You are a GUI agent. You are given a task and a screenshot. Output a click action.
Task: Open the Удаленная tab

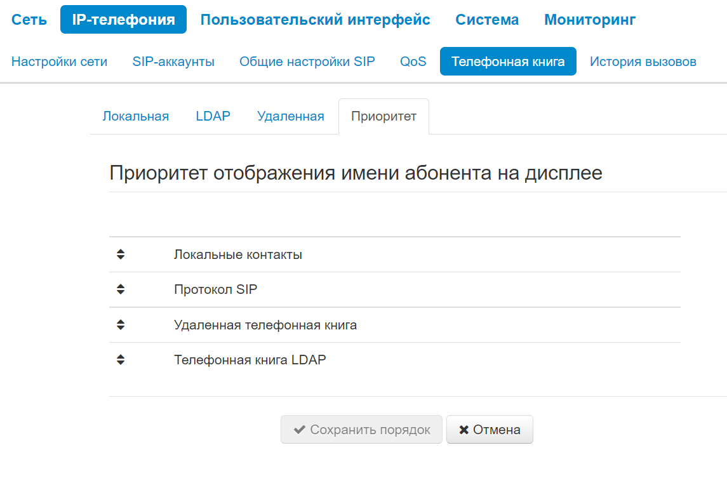coord(291,116)
